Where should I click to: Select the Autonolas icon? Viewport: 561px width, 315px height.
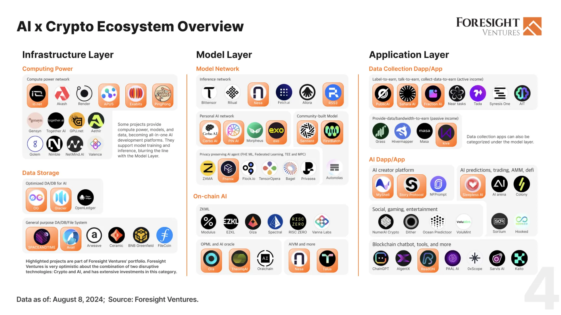(335, 168)
